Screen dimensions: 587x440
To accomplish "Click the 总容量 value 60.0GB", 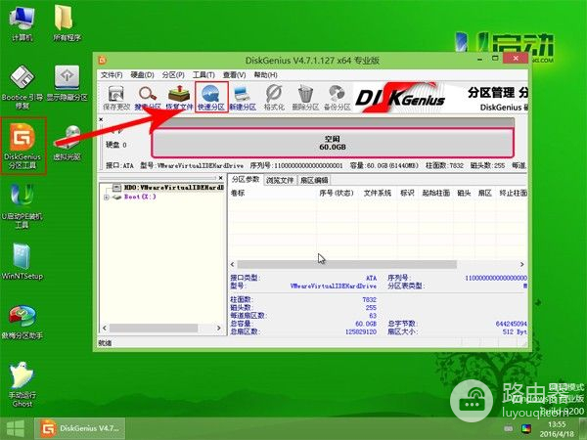I will tap(366, 324).
